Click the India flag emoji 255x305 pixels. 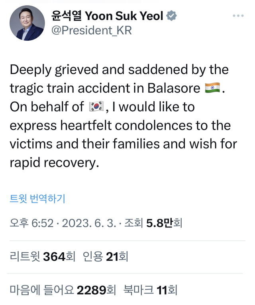[x=212, y=88]
